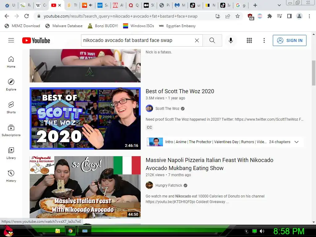
Task: Open the uBlock Origin extension showing 68
Action: (x=251, y=17)
